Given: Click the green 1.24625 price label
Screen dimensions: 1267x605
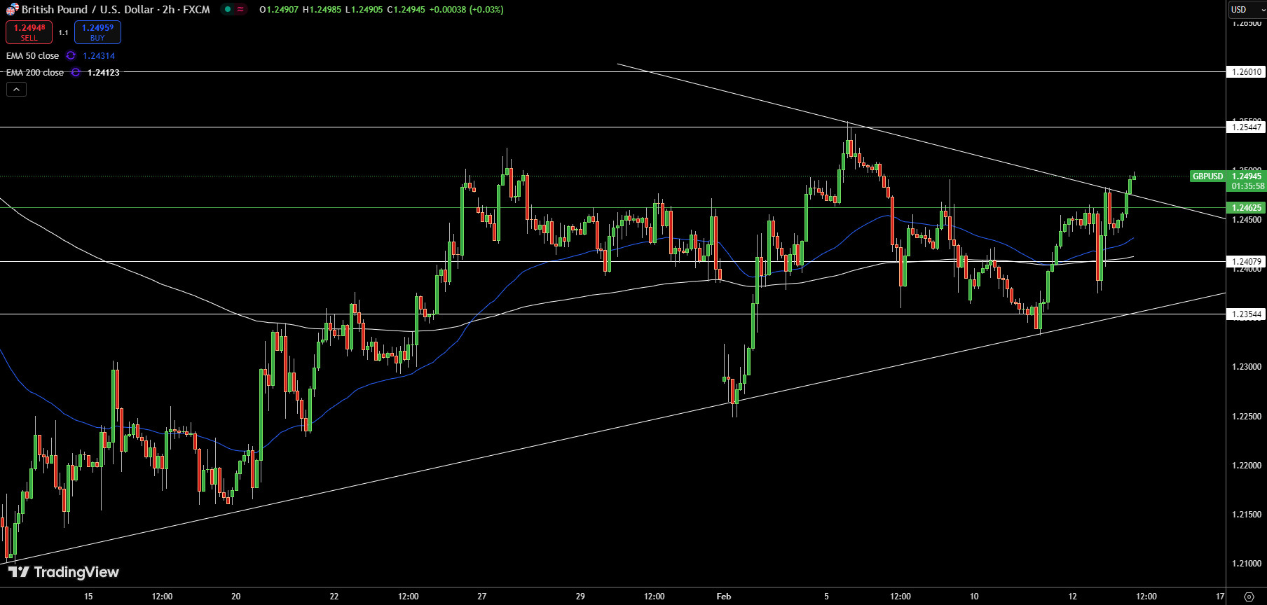Looking at the screenshot, I should tap(1247, 207).
